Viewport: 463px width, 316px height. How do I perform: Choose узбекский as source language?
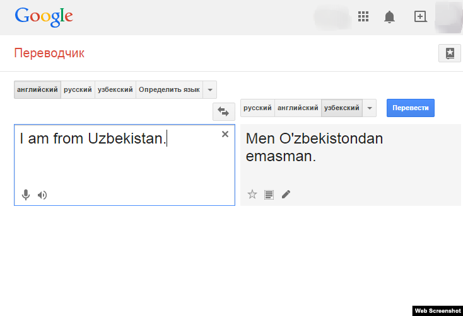coord(115,89)
